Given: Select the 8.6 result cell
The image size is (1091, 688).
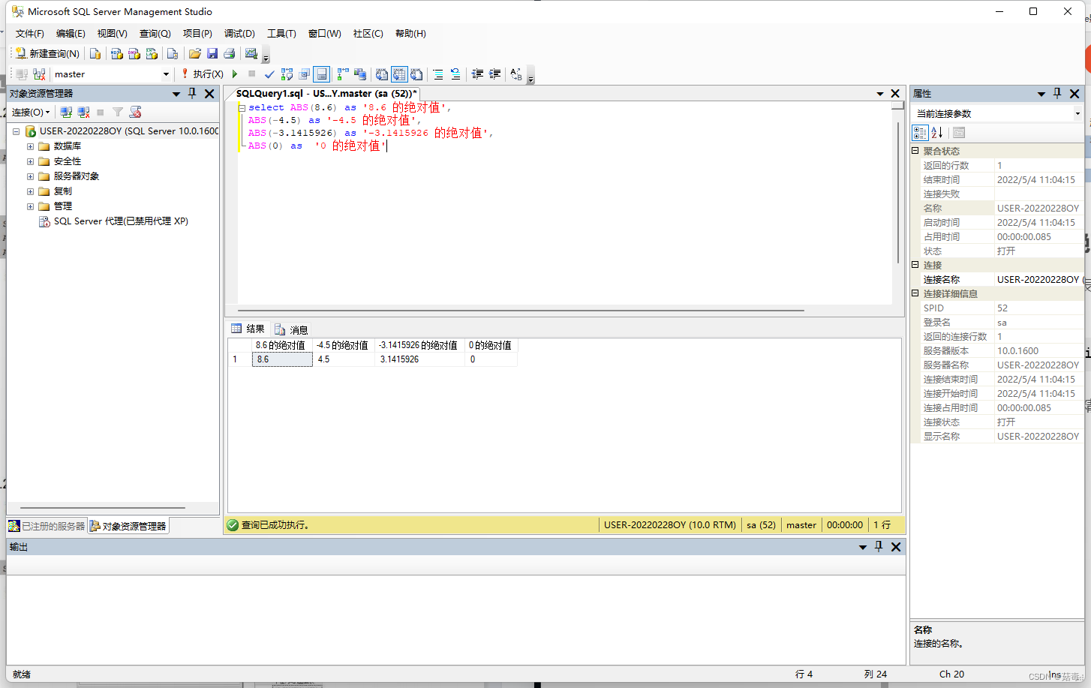Looking at the screenshot, I should coord(282,359).
